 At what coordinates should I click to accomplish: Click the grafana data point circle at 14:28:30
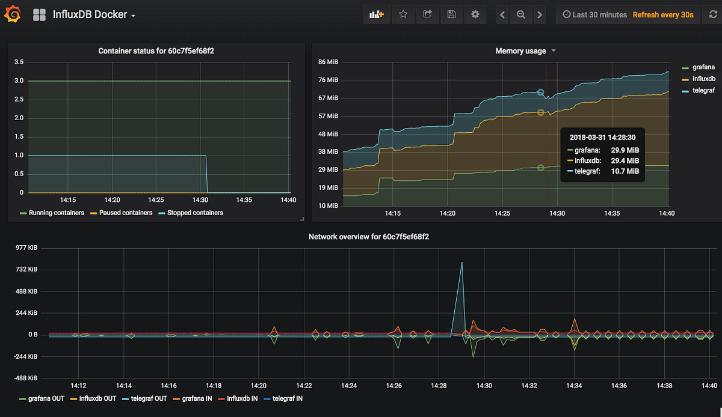coord(541,168)
